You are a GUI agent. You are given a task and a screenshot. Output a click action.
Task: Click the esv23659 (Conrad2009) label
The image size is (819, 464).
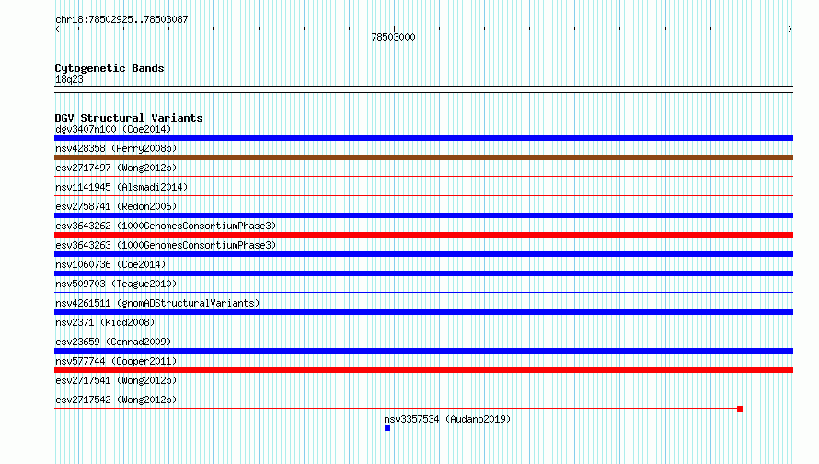click(113, 342)
